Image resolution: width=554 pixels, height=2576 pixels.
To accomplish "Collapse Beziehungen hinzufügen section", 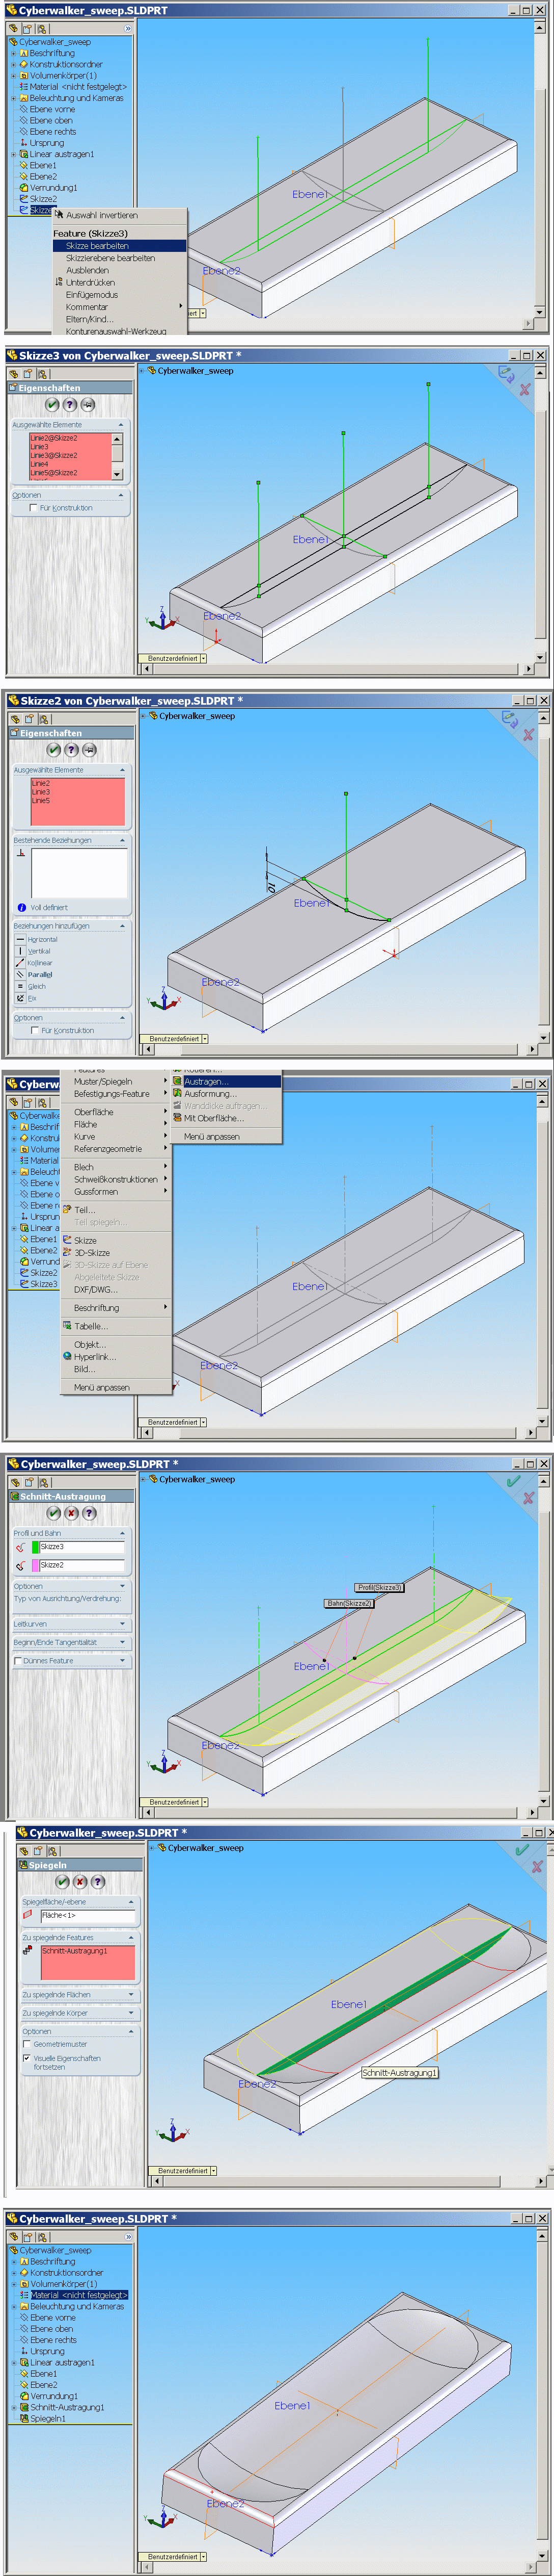I will pos(123,926).
